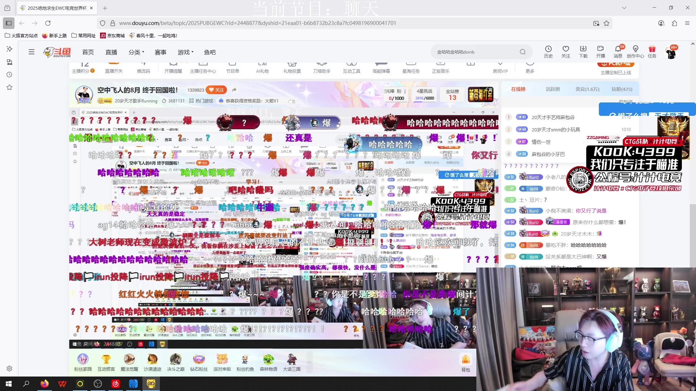Viewport: 696px width, 391px height.
Task: Open the hamburger menu beside Douyu logo
Action: [32, 52]
